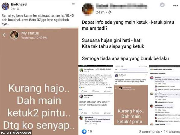Open Erolkhairol's profile picture
This screenshot has height=135, width=180.
[x=5, y=6]
